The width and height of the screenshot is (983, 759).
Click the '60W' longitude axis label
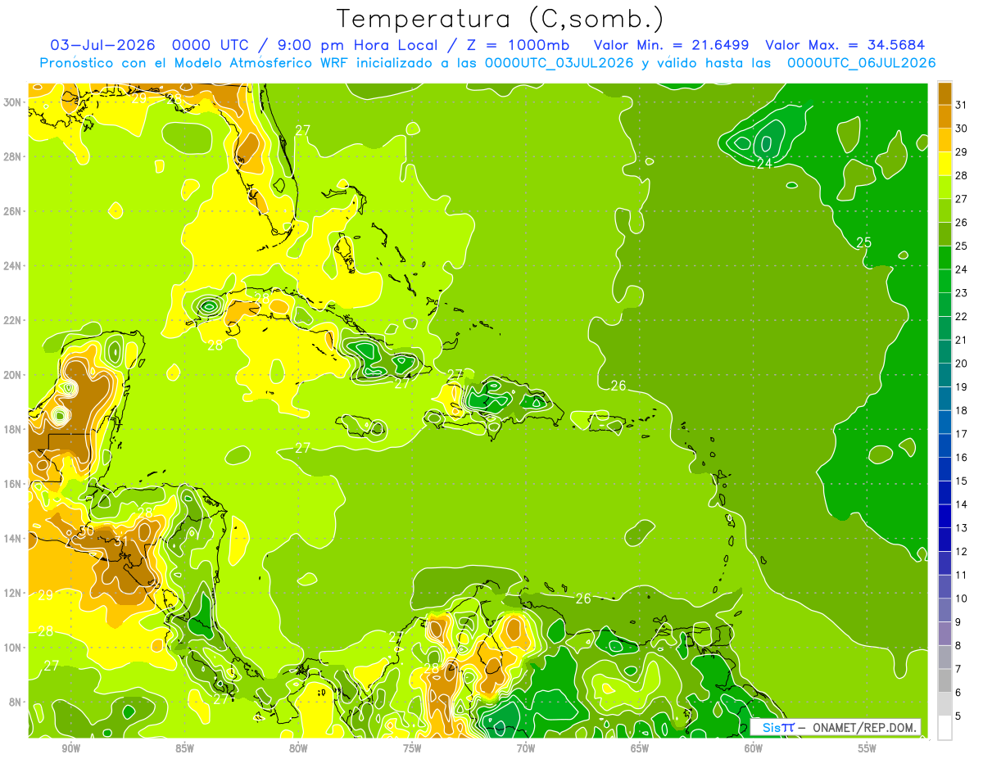click(x=753, y=749)
